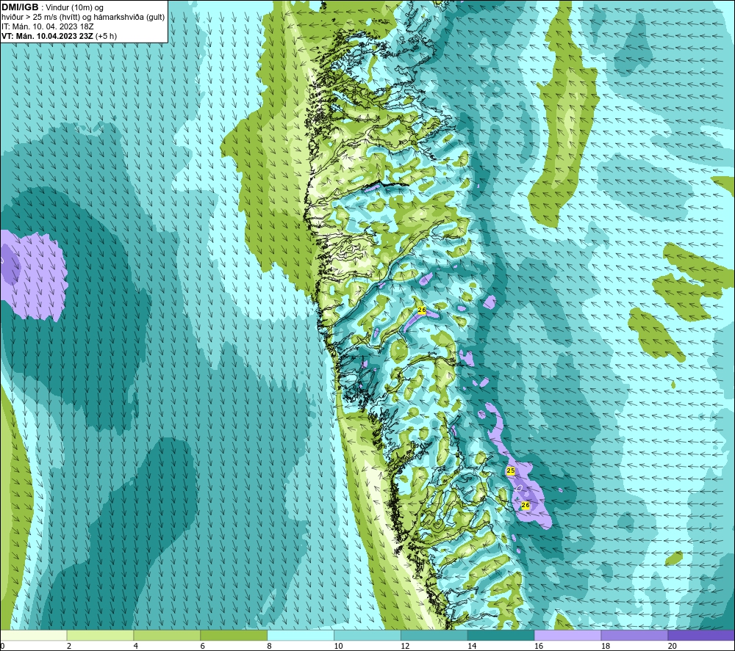Image resolution: width=735 pixels, height=651 pixels.
Task: Select the 2–4 m/s legend color
Action: pyautogui.click(x=100, y=635)
